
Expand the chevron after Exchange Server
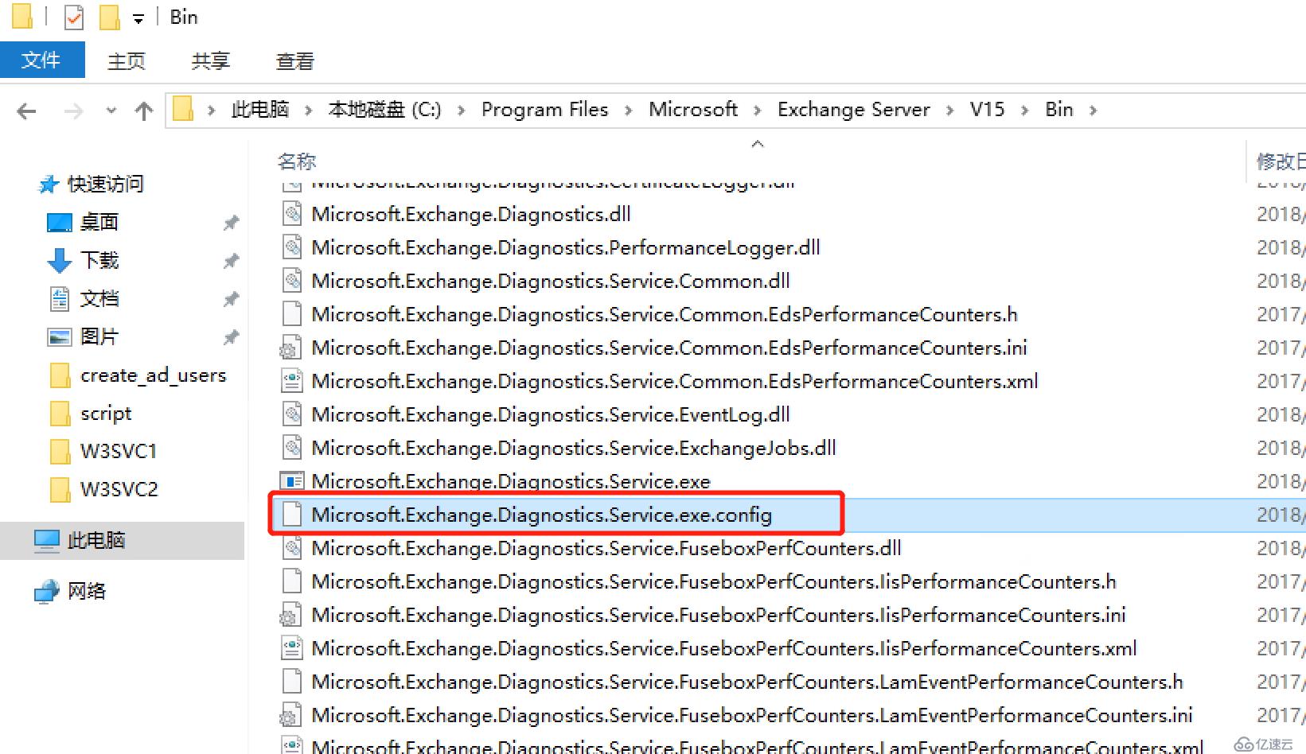coord(949,111)
